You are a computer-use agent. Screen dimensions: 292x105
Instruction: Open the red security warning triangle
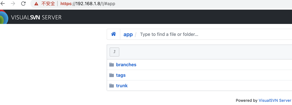[x=36, y=4]
